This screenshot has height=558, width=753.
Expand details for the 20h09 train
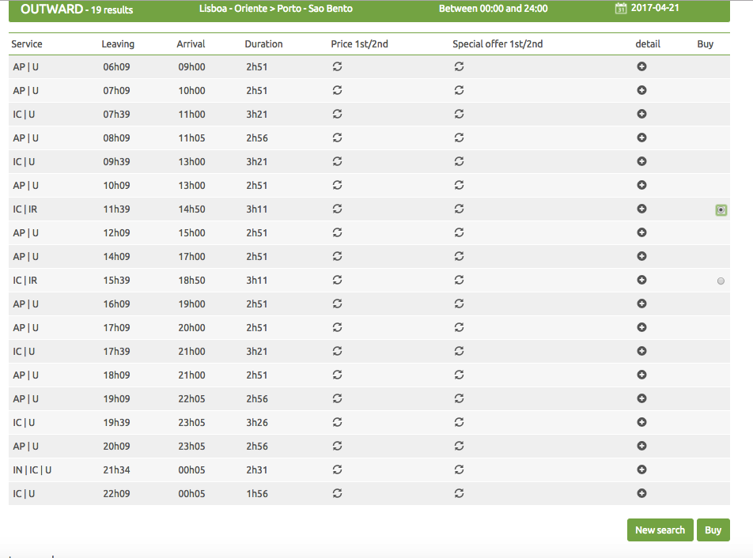[x=641, y=447]
